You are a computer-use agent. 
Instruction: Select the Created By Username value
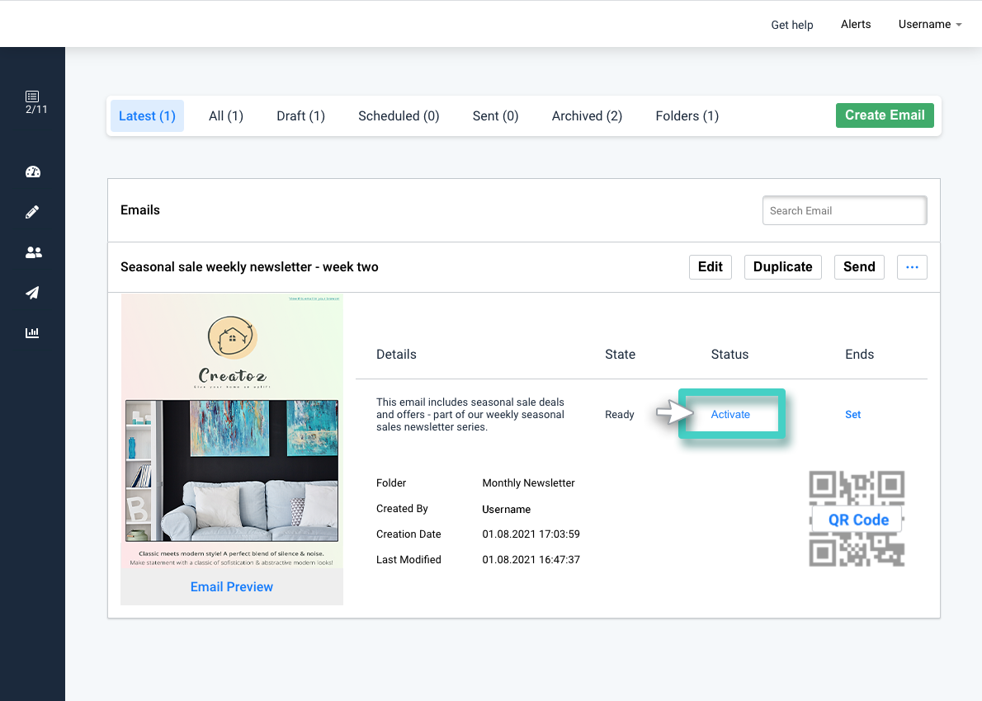click(x=506, y=510)
